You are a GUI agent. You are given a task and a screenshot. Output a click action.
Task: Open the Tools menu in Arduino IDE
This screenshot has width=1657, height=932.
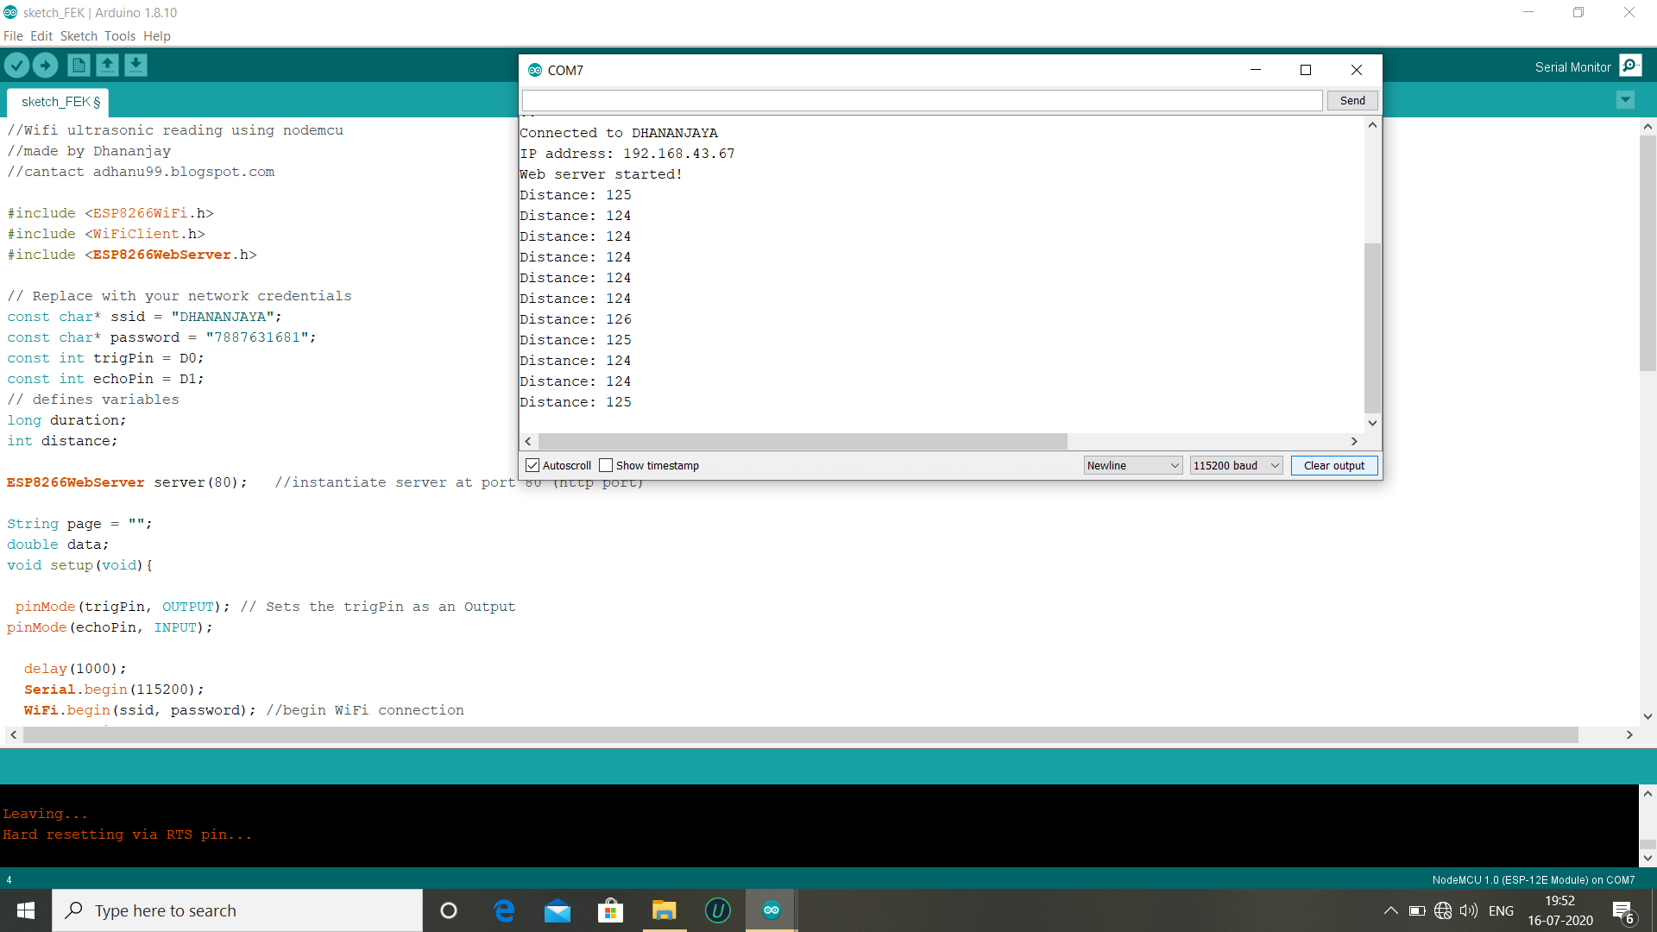pos(117,35)
